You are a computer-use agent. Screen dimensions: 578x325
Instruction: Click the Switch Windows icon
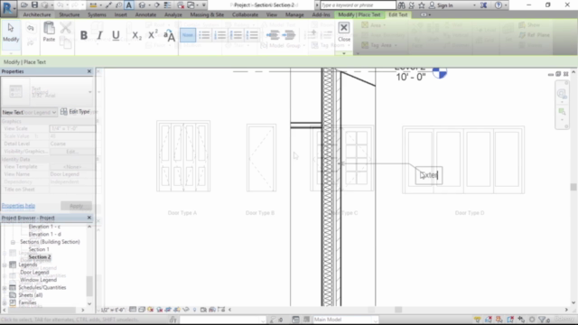pyautogui.click(x=191, y=5)
